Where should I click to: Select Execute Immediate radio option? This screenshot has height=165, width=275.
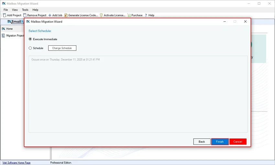point(30,39)
